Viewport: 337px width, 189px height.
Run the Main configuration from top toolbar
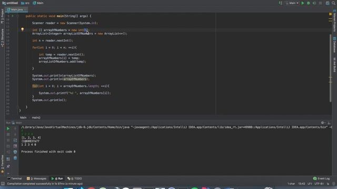point(303,3)
